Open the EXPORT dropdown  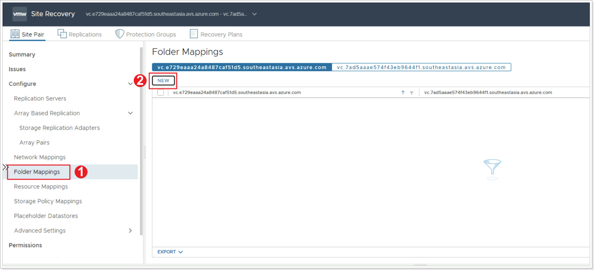170,252
